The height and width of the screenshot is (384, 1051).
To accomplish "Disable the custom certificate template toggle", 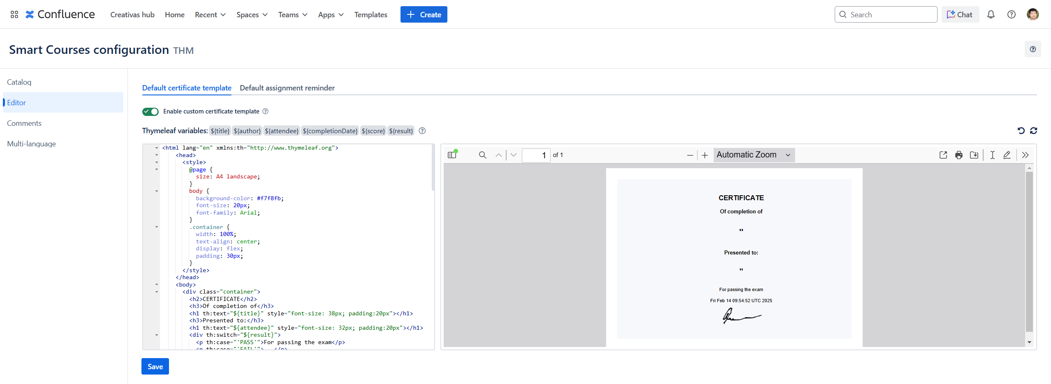I will [x=150, y=111].
